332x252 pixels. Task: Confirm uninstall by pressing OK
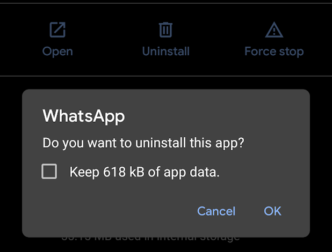pyautogui.click(x=272, y=211)
